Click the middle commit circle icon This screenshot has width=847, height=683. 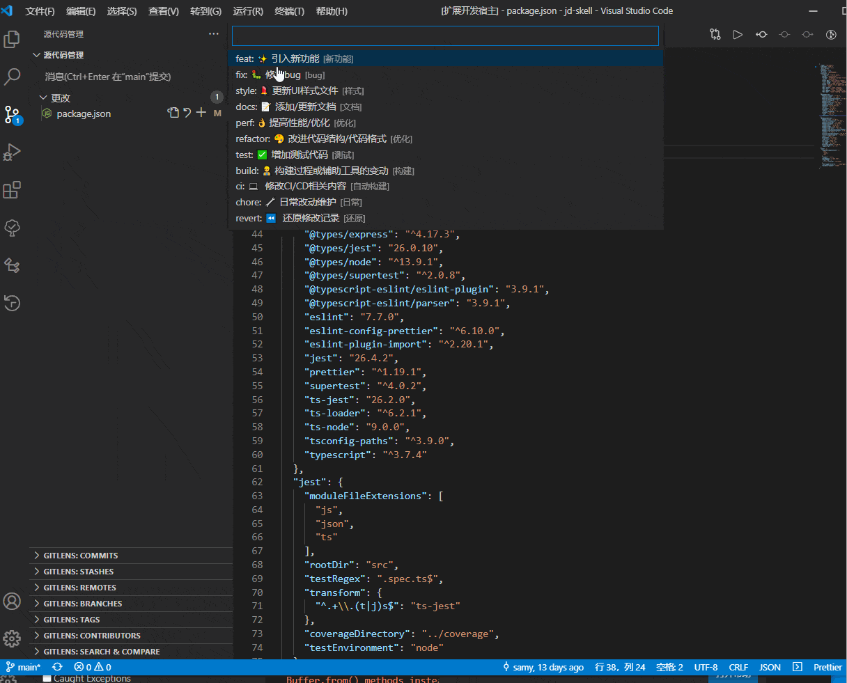click(x=784, y=34)
